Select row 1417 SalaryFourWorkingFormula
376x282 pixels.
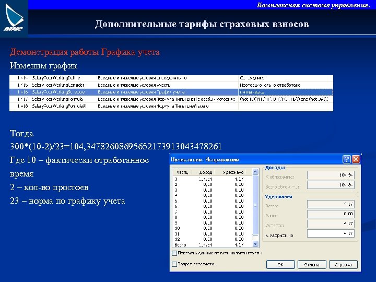(171, 99)
